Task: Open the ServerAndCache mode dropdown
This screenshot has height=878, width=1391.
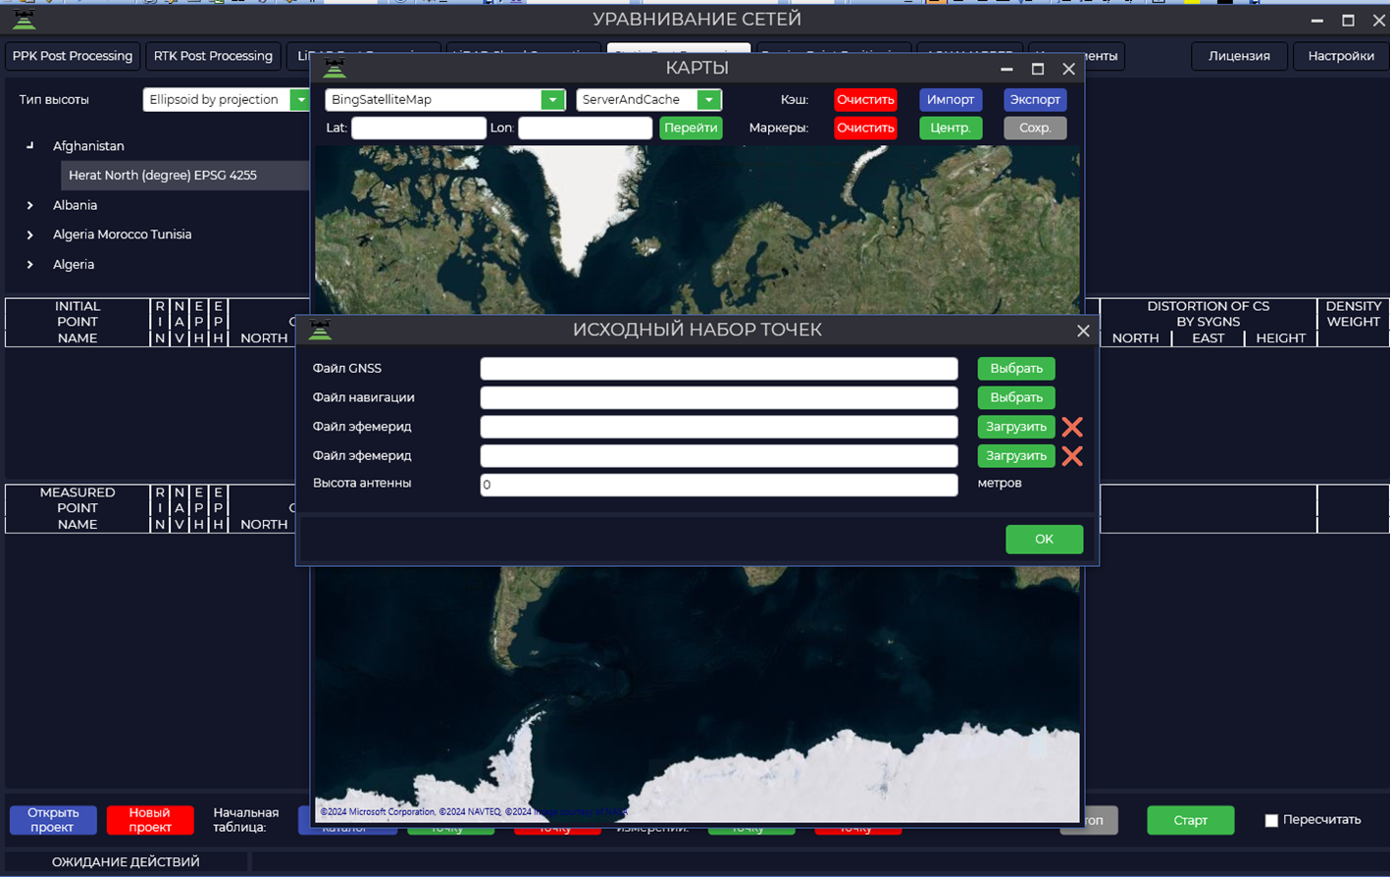Action: pyautogui.click(x=709, y=100)
